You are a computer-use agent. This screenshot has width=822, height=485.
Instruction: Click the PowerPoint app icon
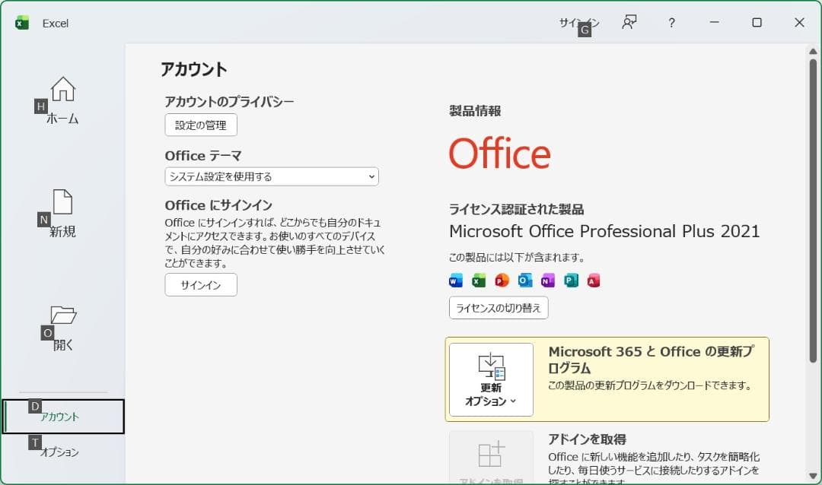pyautogui.click(x=501, y=280)
